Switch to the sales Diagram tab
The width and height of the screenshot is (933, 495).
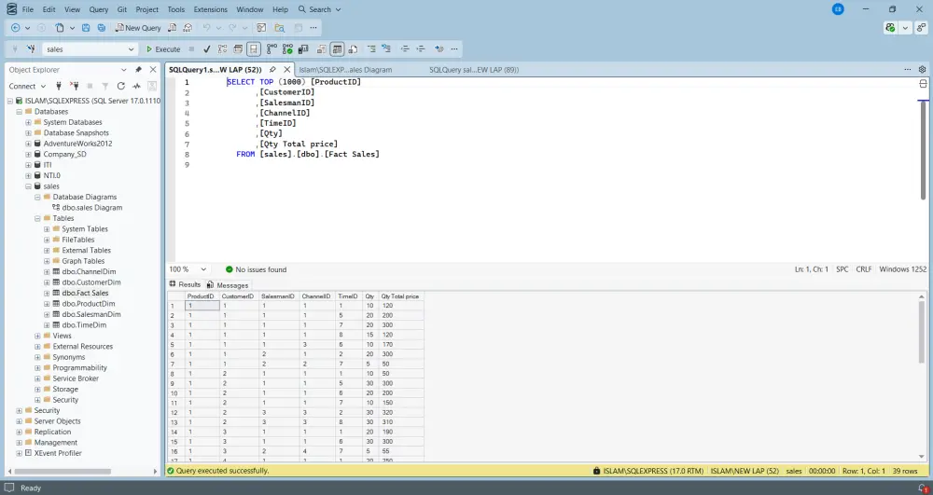(345, 70)
